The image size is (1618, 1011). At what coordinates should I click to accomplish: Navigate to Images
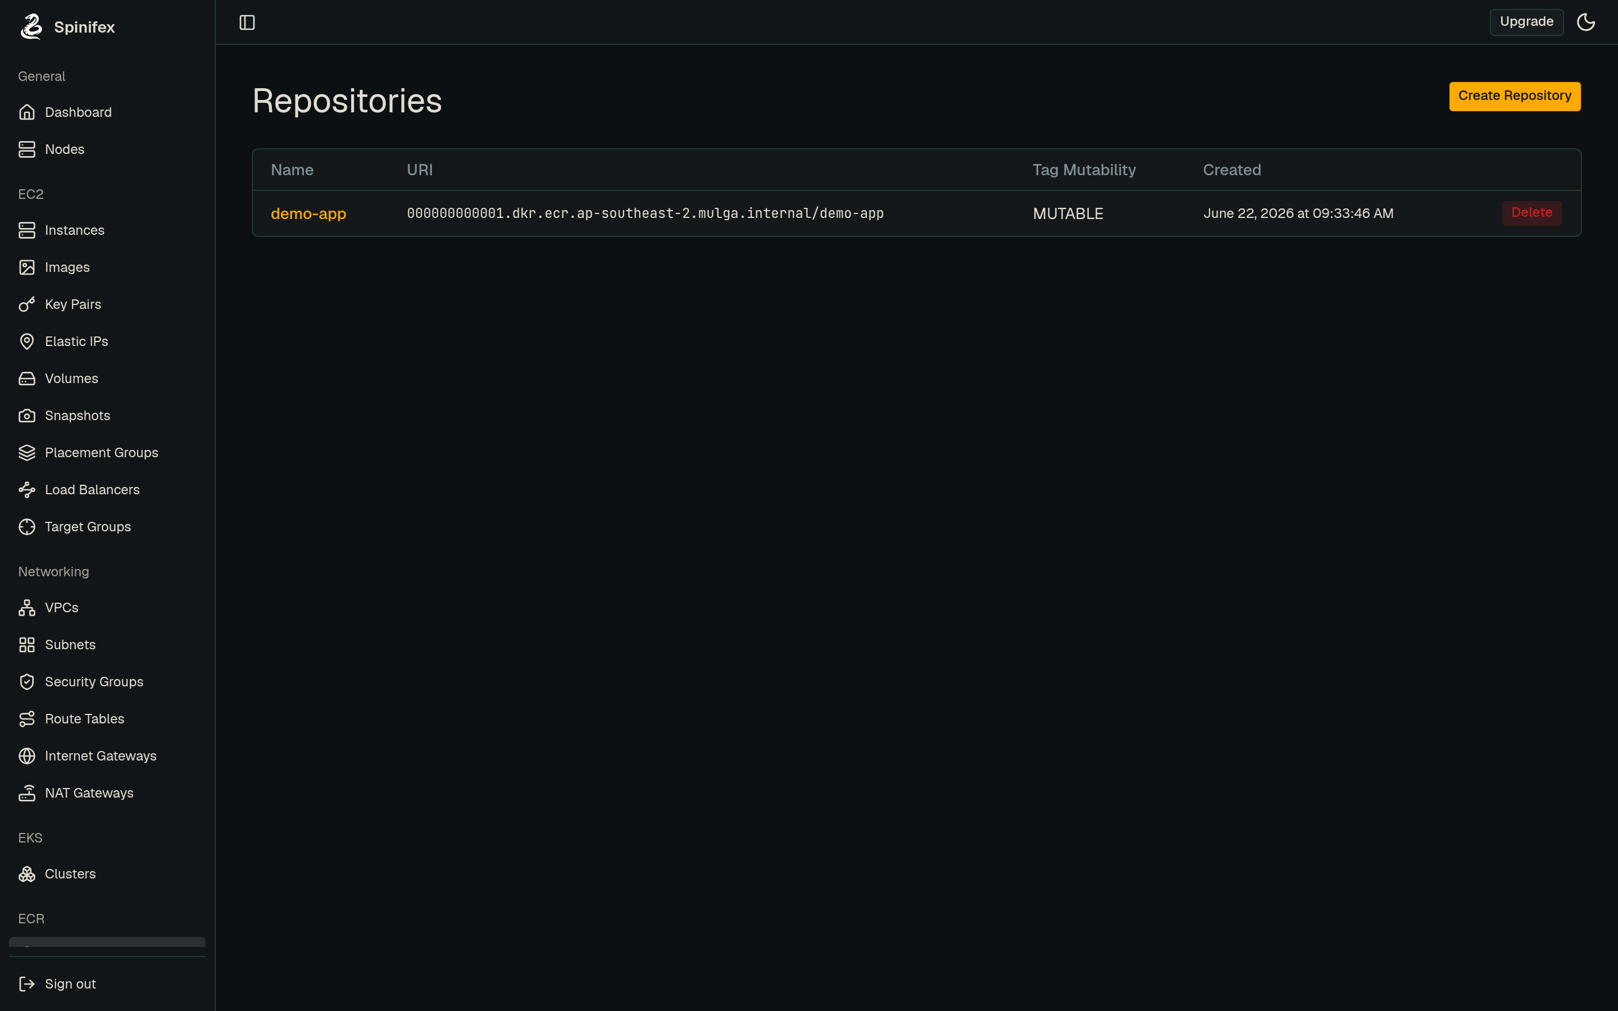(107, 267)
